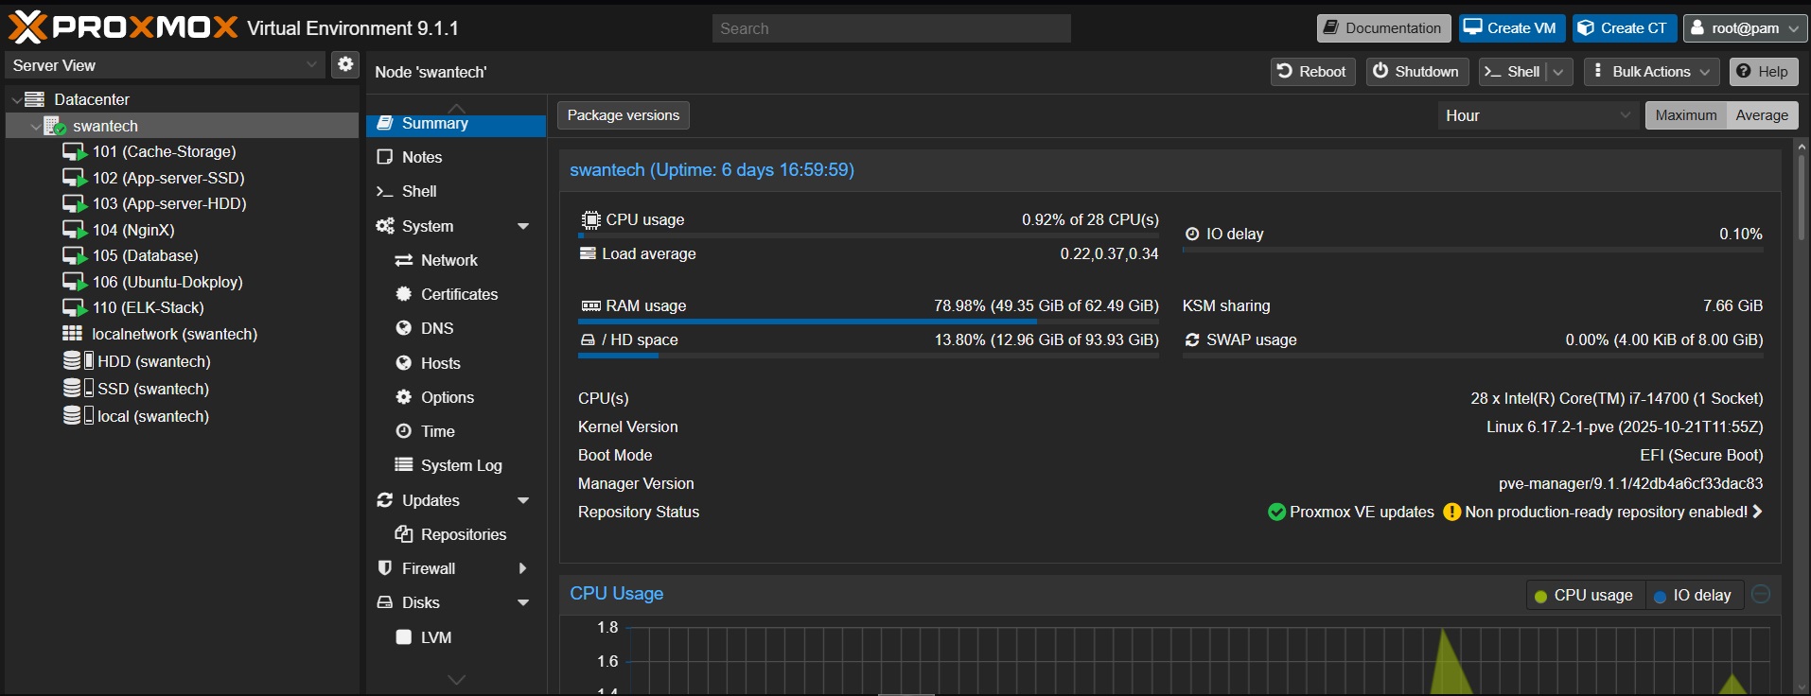Click the local storage icon

point(78,415)
